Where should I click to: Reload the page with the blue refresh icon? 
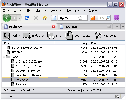coord(27,18)
